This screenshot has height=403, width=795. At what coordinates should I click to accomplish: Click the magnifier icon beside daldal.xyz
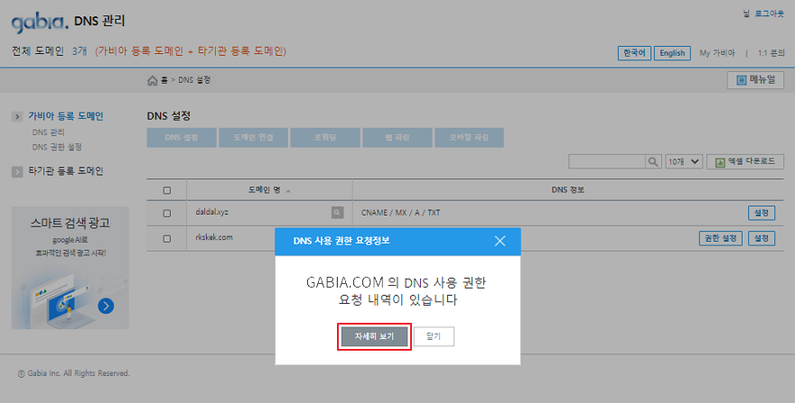tap(337, 213)
